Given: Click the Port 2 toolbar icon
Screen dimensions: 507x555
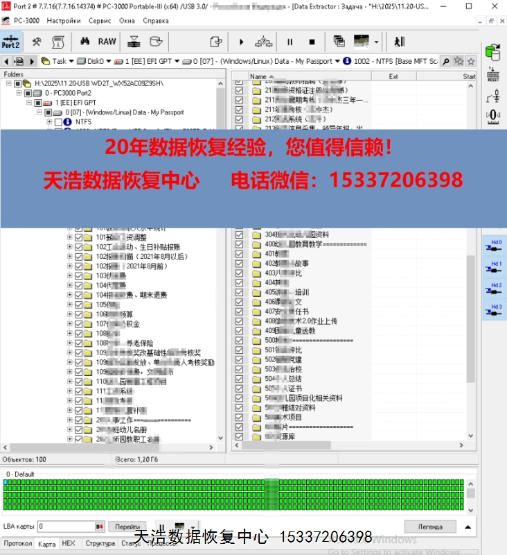Looking at the screenshot, I should pos(11,42).
